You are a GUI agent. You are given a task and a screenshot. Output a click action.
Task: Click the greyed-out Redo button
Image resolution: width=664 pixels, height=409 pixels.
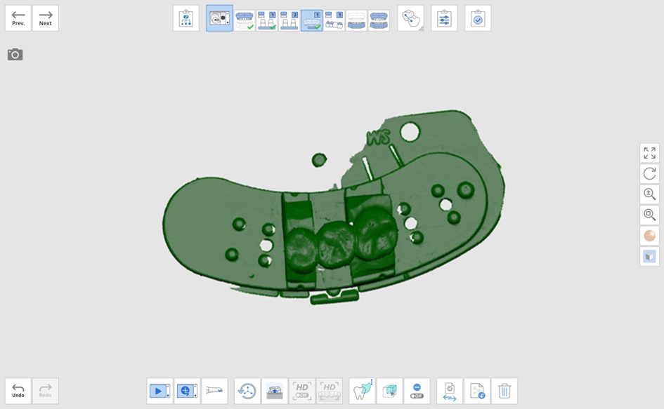point(45,391)
